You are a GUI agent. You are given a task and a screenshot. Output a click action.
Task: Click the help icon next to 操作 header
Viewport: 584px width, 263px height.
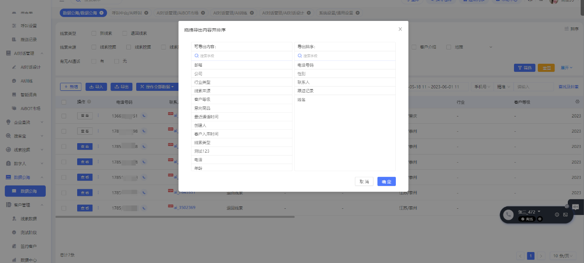point(89,102)
